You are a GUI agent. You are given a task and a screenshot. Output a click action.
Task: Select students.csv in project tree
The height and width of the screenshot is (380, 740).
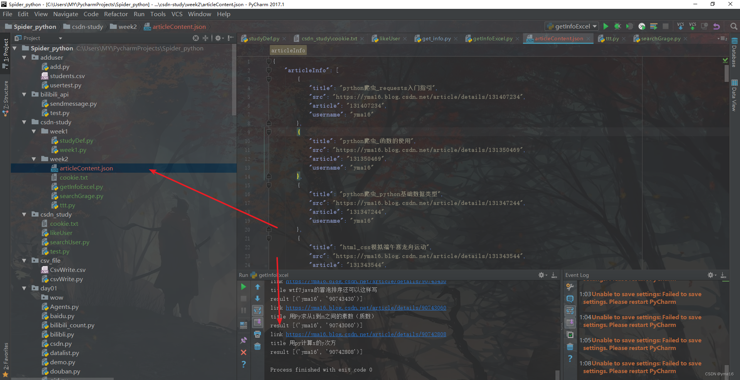pyautogui.click(x=67, y=76)
